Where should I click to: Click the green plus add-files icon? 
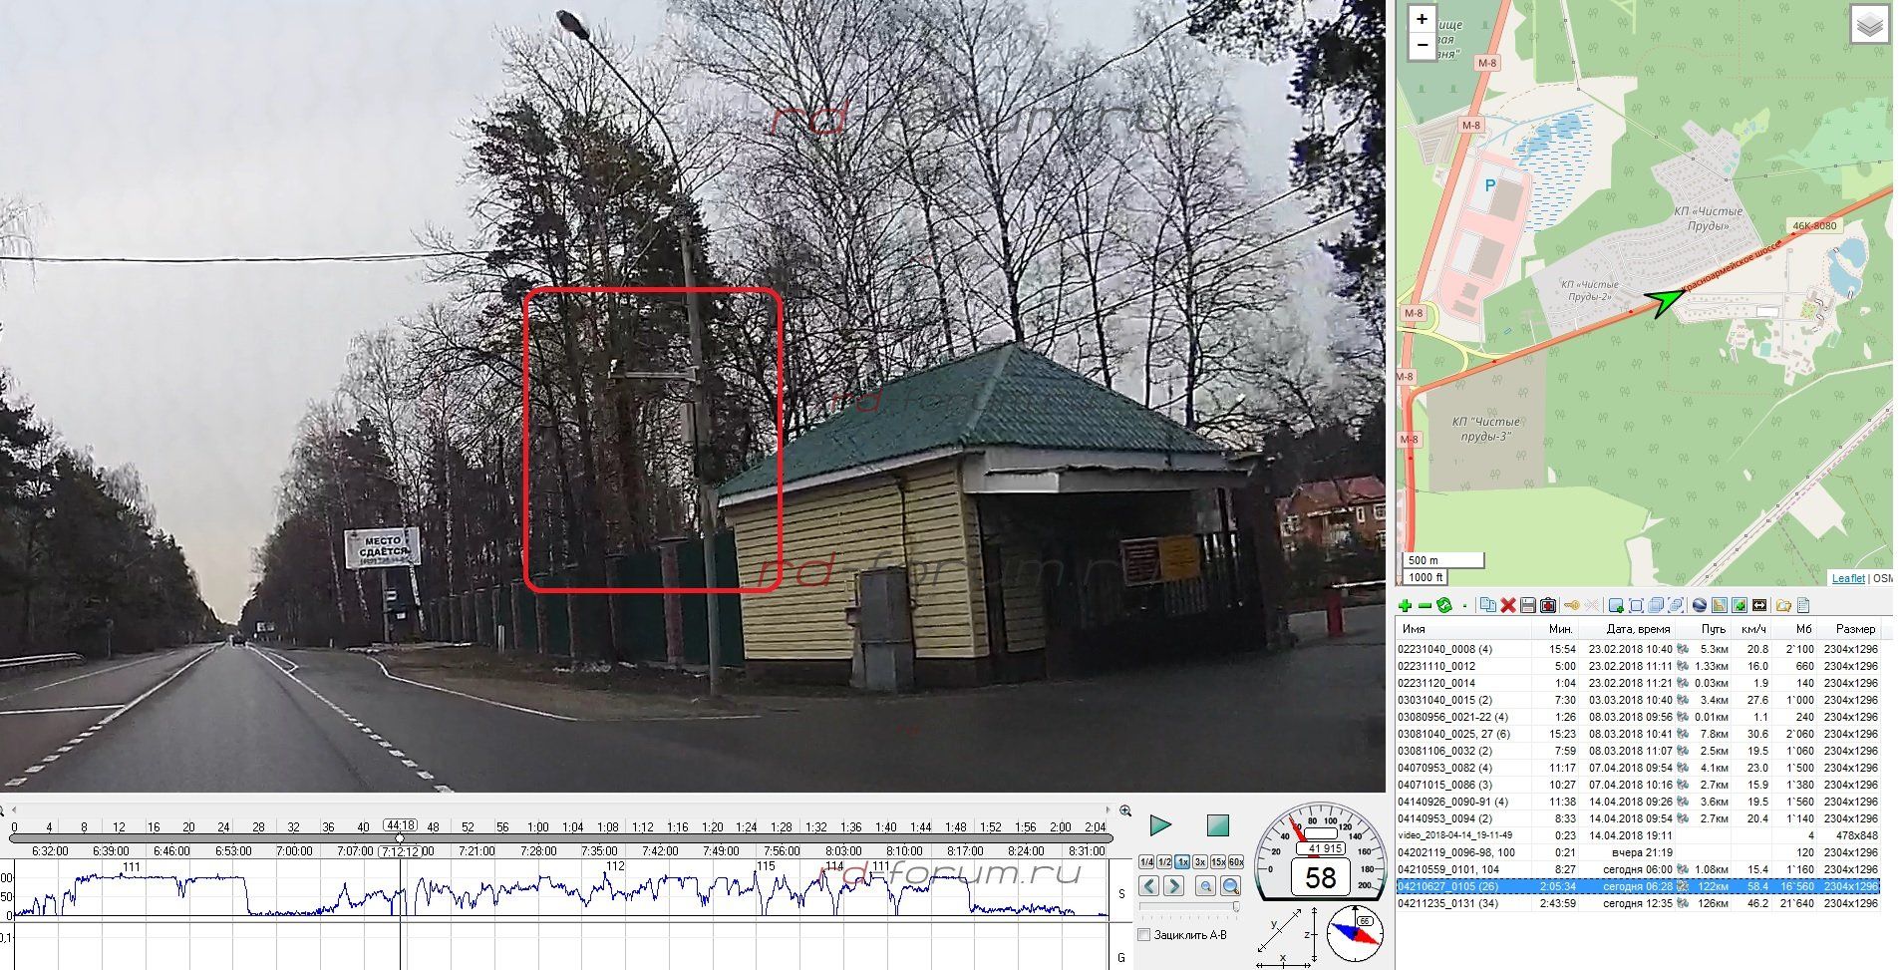tap(1405, 606)
